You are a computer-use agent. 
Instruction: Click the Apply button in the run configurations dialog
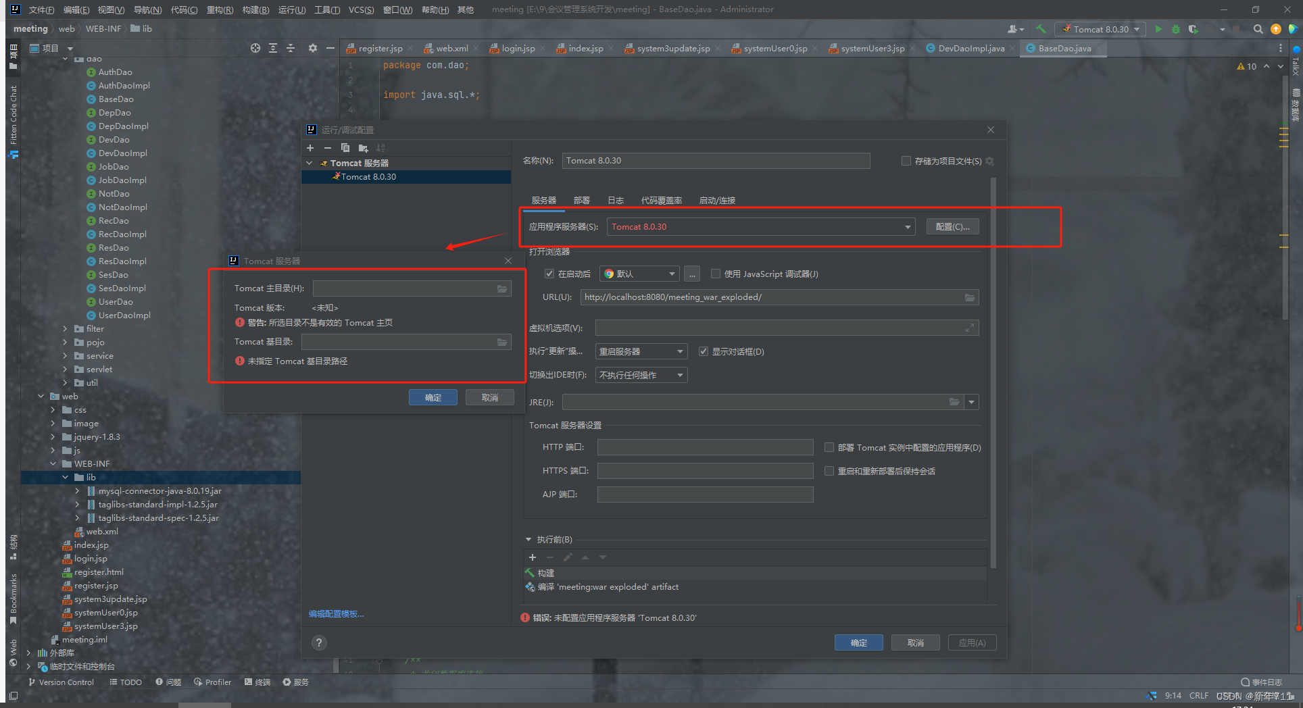[972, 642]
